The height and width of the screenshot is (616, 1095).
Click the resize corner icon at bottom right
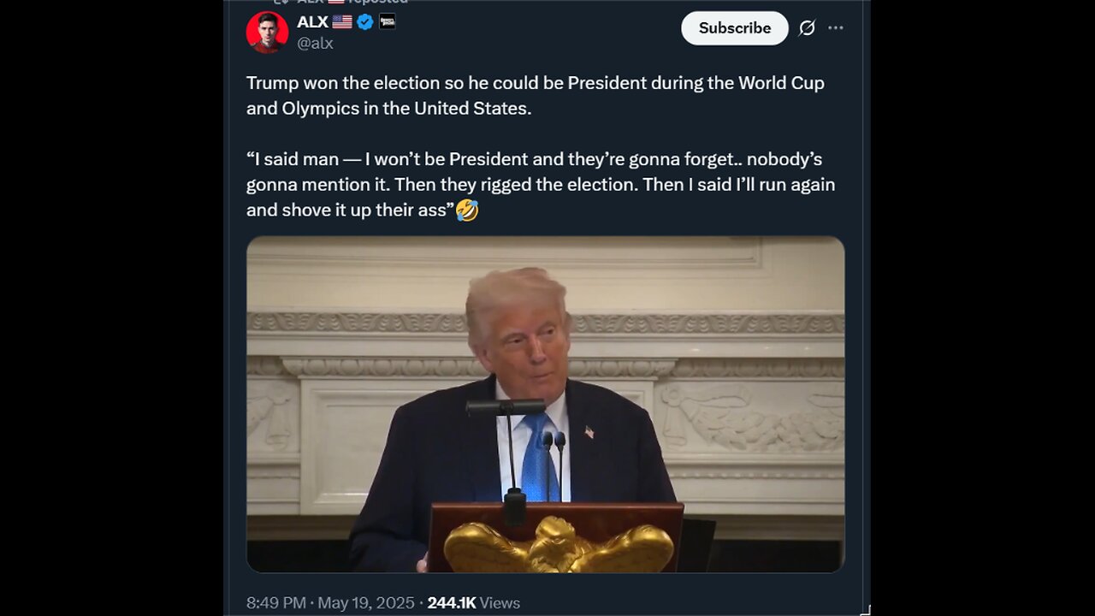click(865, 610)
